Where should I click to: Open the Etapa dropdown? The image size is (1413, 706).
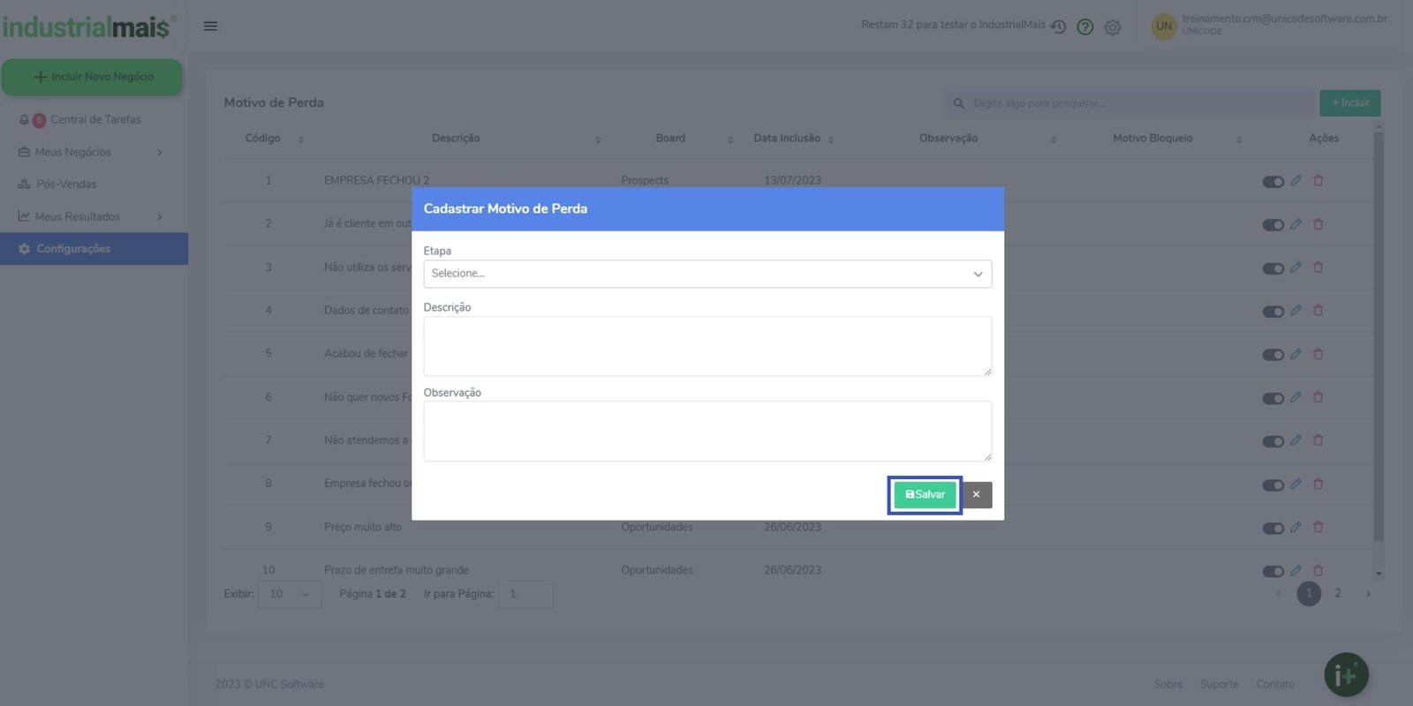707,274
